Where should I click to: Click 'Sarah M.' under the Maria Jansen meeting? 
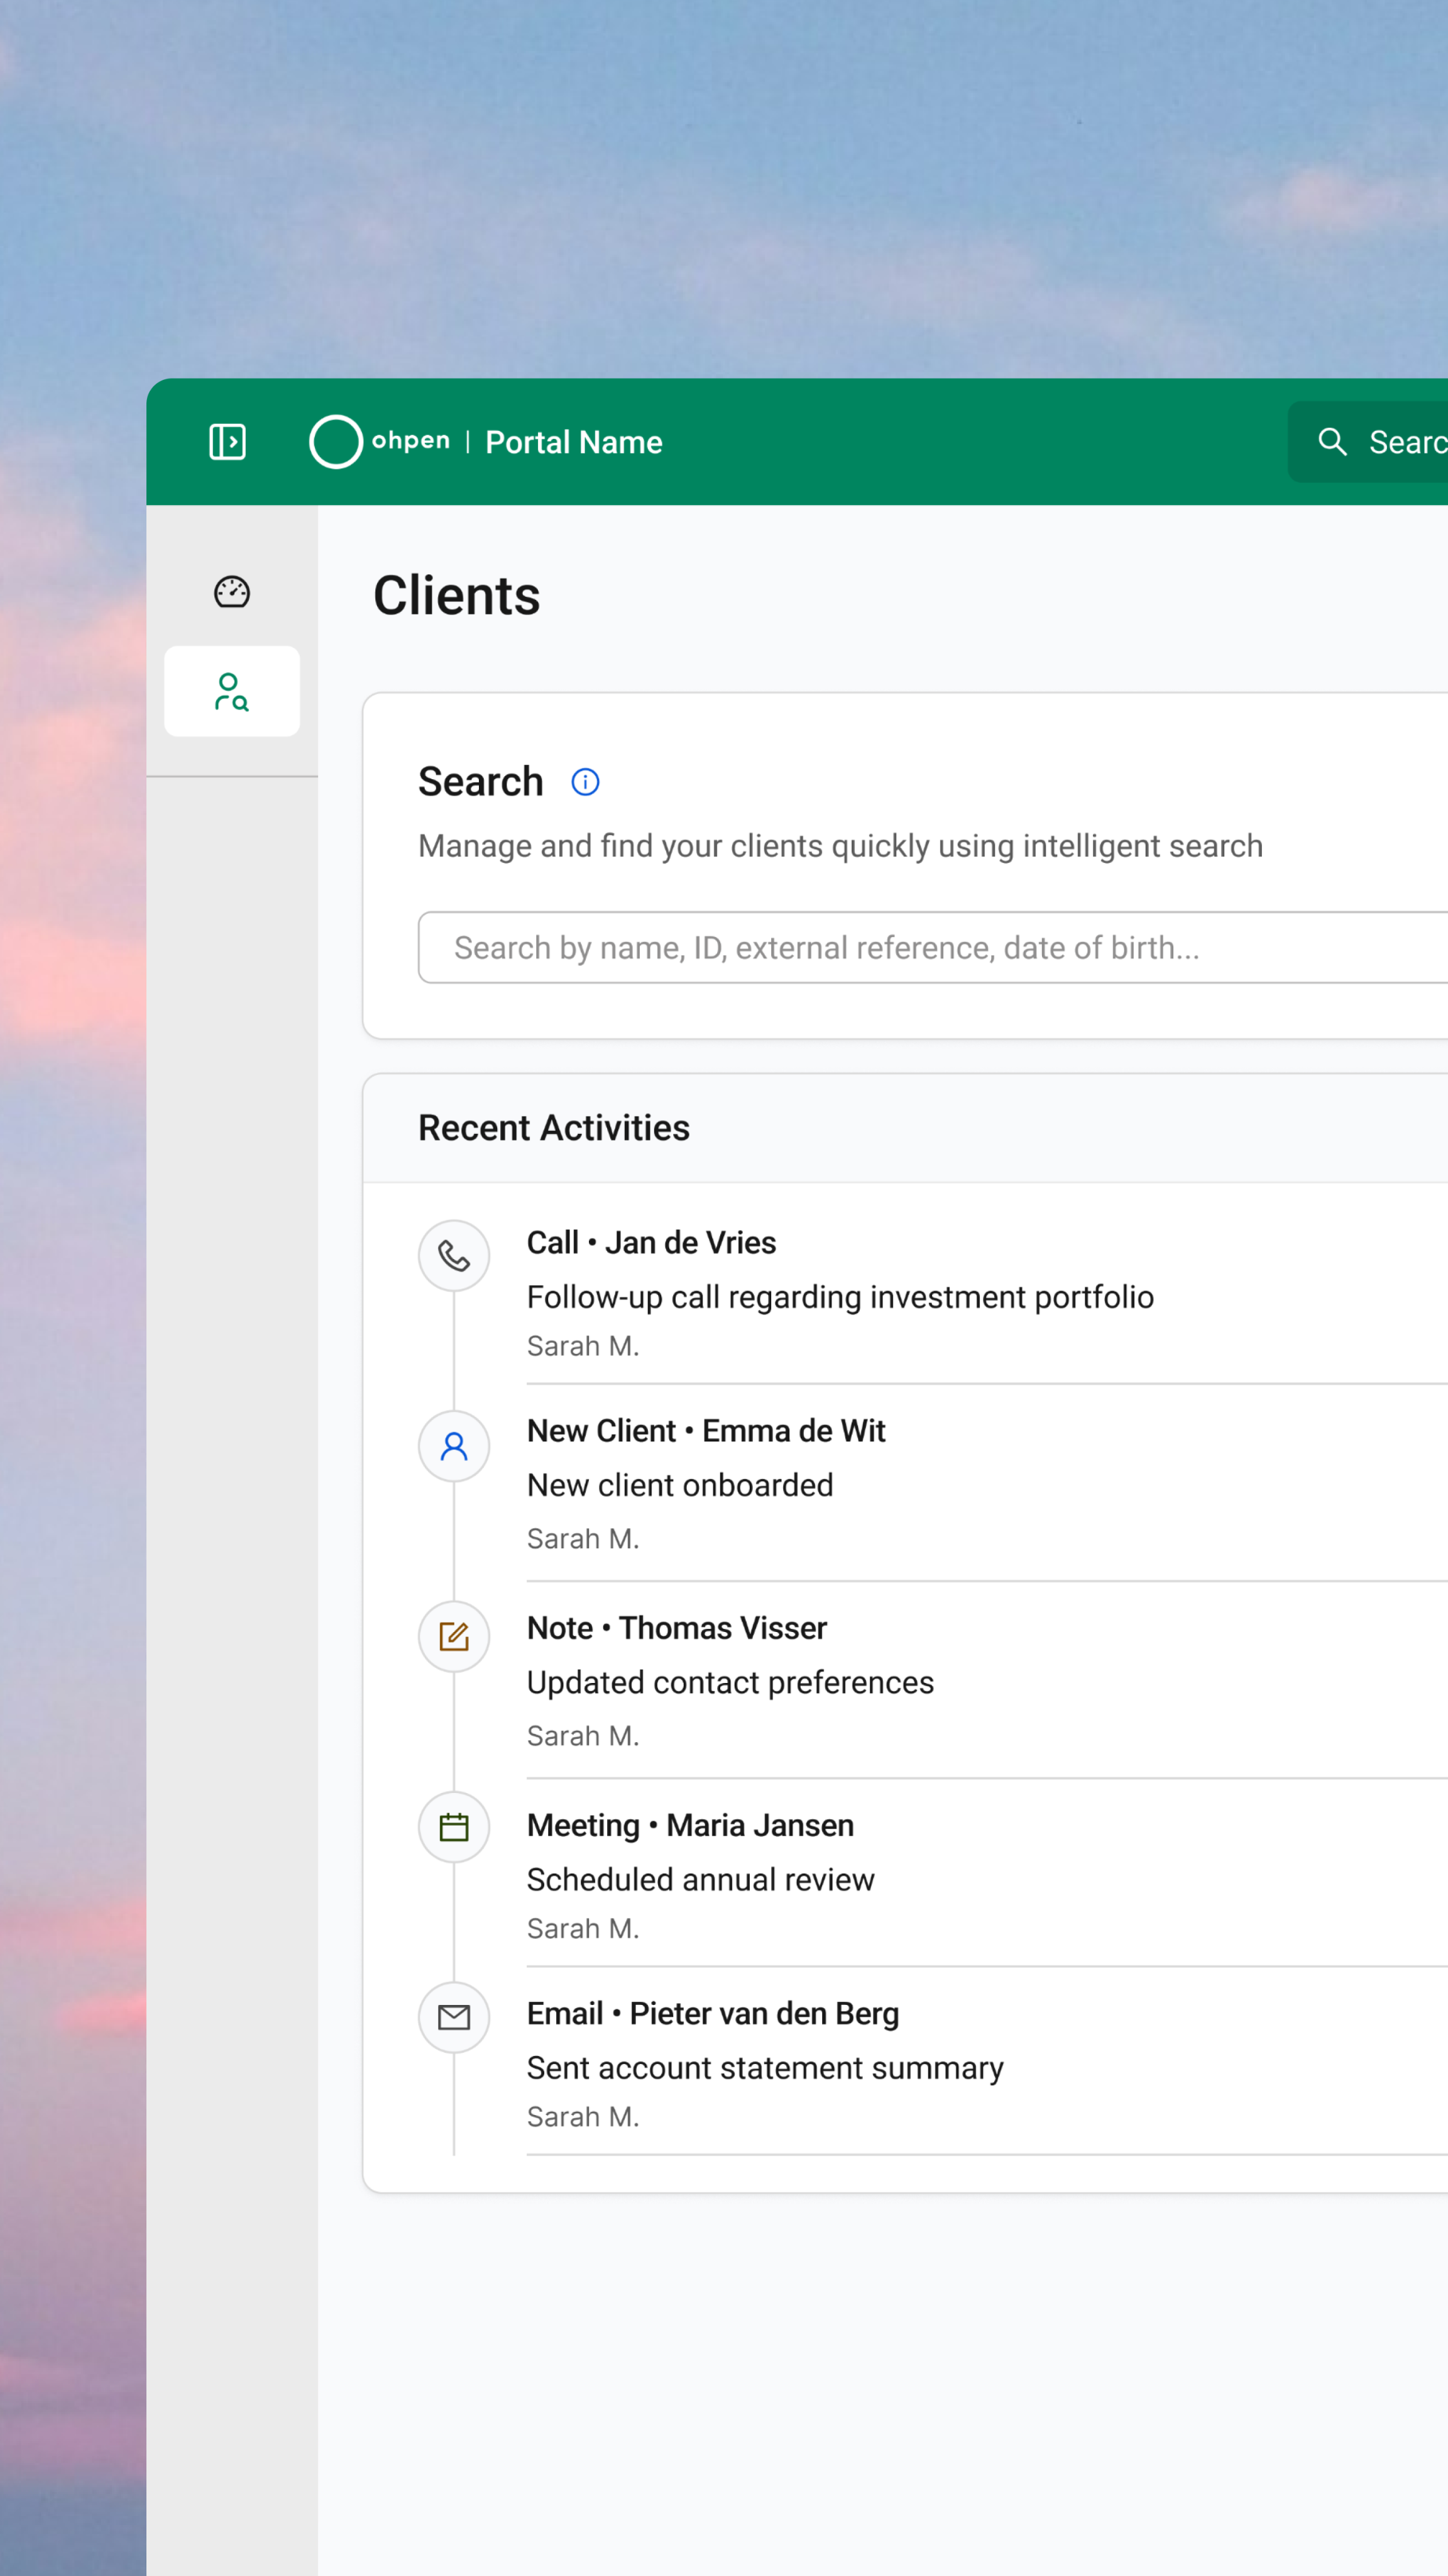tap(584, 1929)
